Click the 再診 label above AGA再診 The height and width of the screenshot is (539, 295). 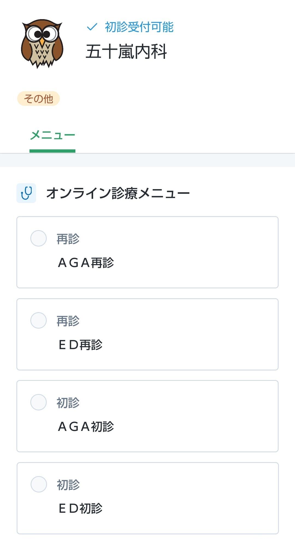(68, 239)
